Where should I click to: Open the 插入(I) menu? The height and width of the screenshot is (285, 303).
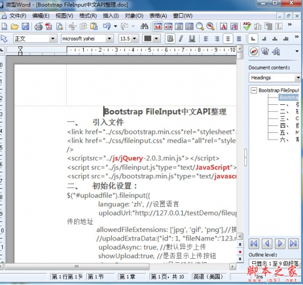pos(111,16)
